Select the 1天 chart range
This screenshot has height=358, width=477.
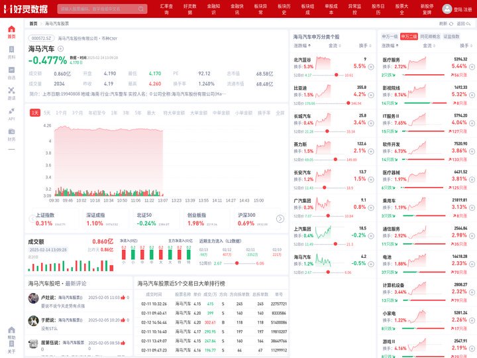35,113
